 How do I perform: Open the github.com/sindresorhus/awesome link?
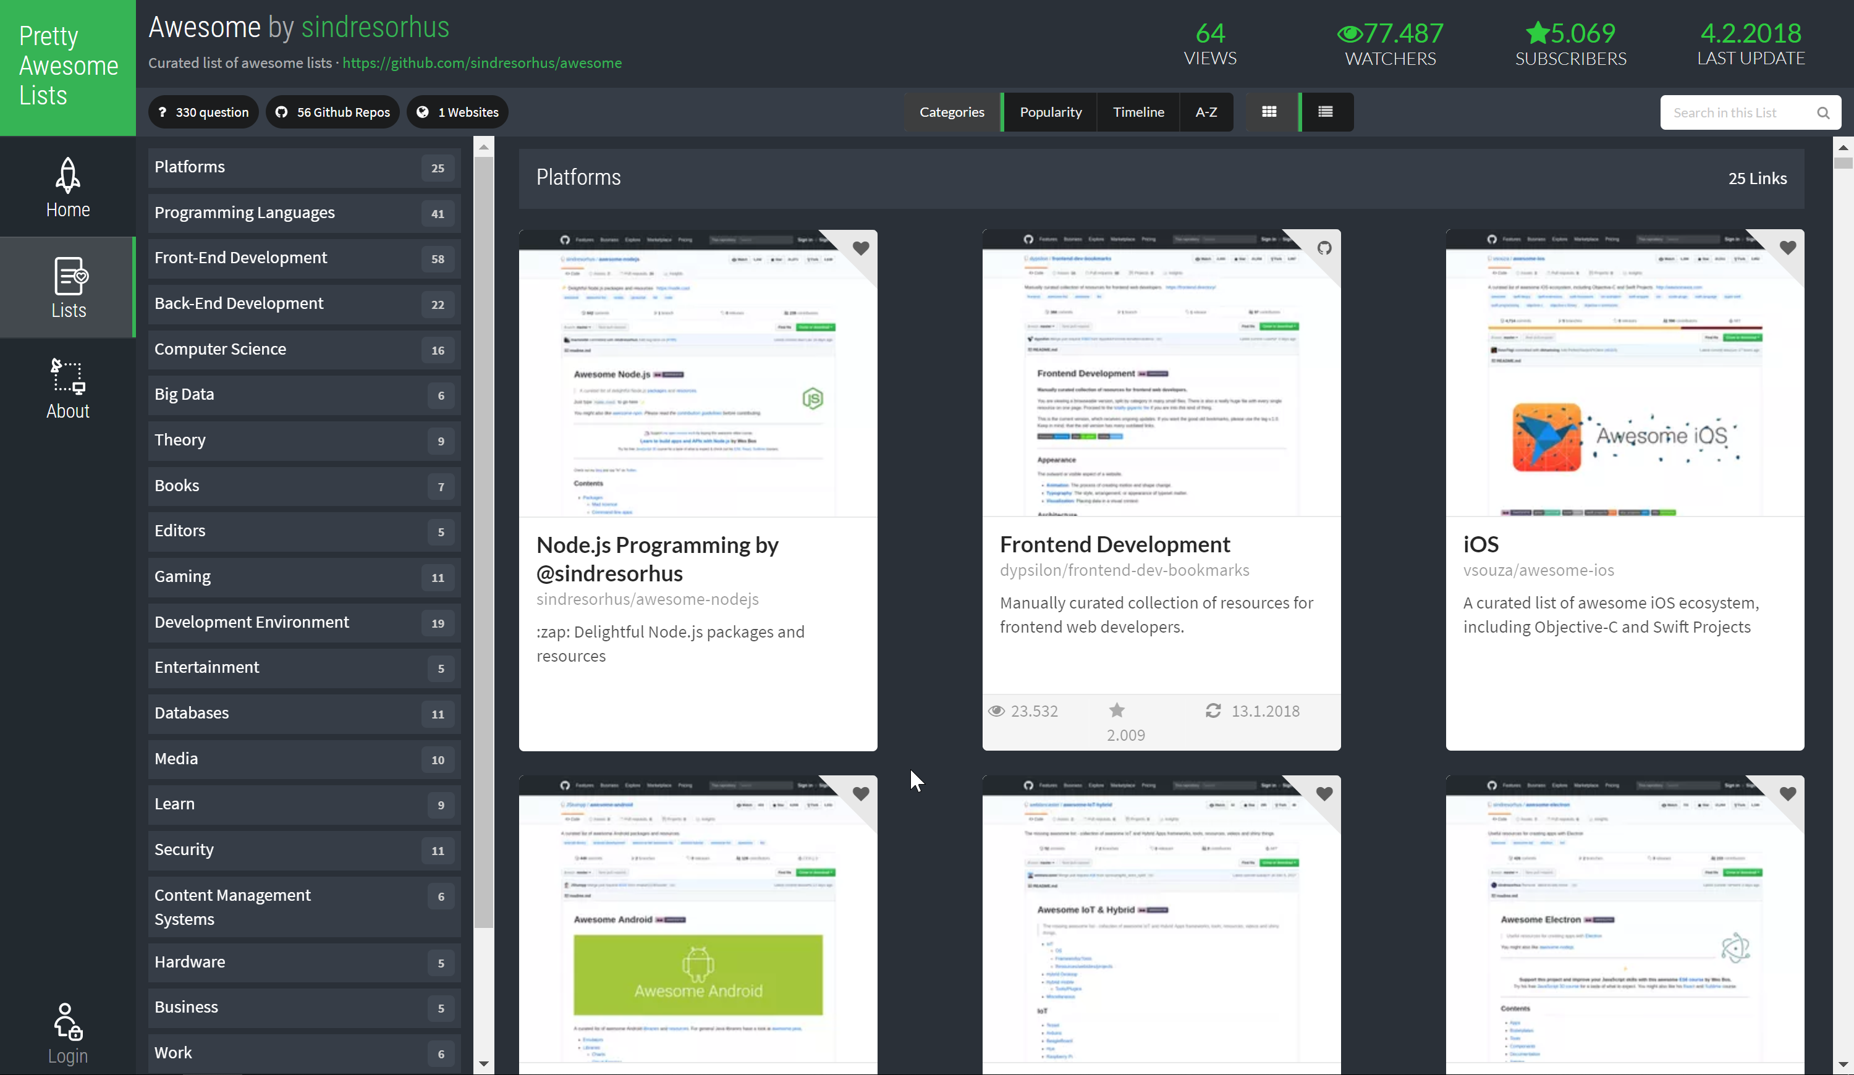(x=482, y=63)
